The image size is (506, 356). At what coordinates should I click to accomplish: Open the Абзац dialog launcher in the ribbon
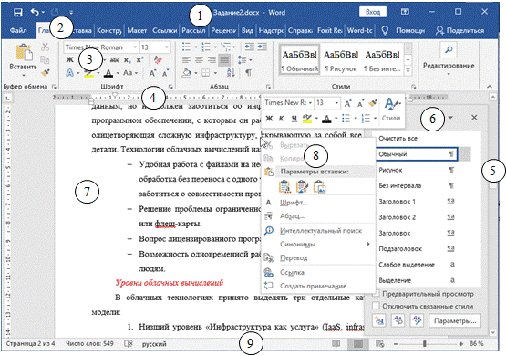(268, 87)
